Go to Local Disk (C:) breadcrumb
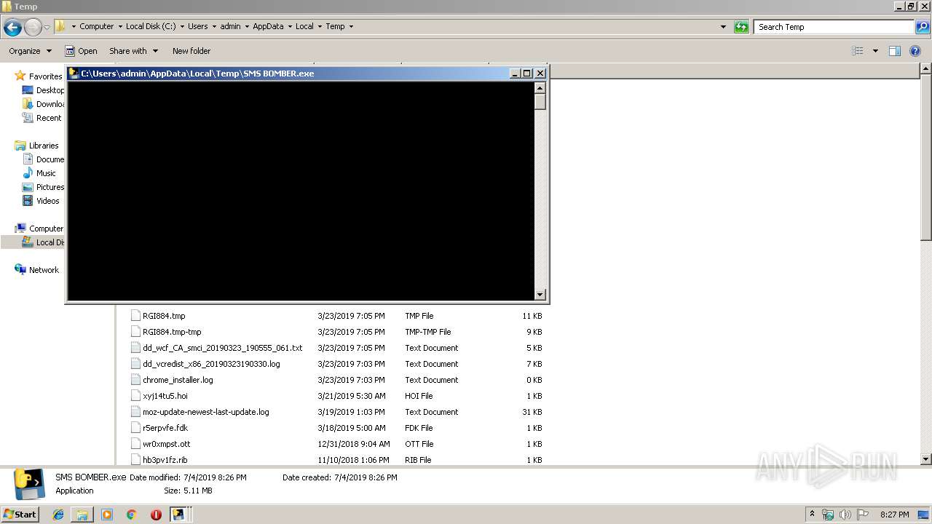Viewport: 932px width, 524px height. [x=150, y=26]
